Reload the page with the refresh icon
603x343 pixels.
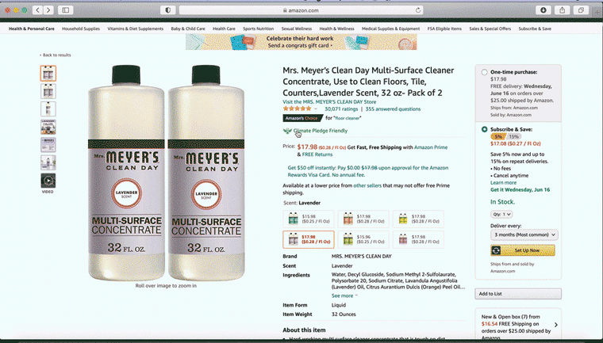[418, 10]
